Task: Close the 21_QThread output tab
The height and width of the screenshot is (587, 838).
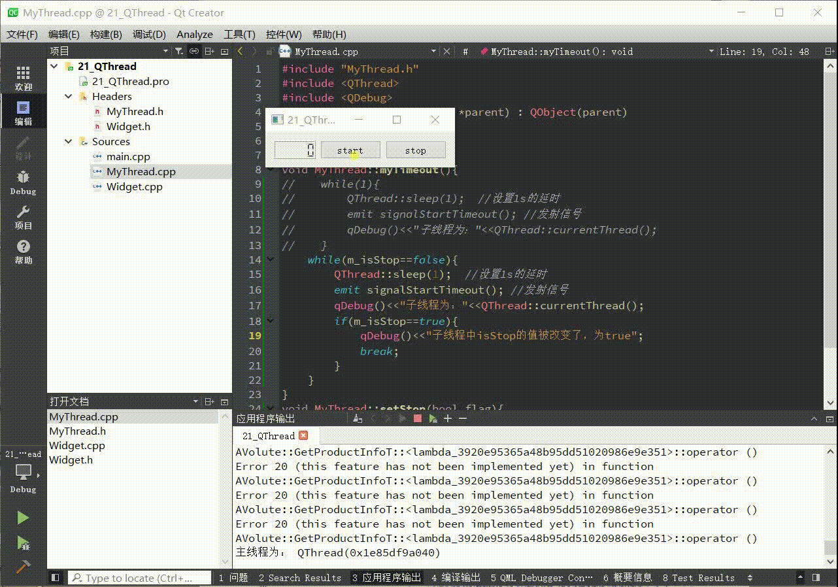Action: pyautogui.click(x=303, y=435)
